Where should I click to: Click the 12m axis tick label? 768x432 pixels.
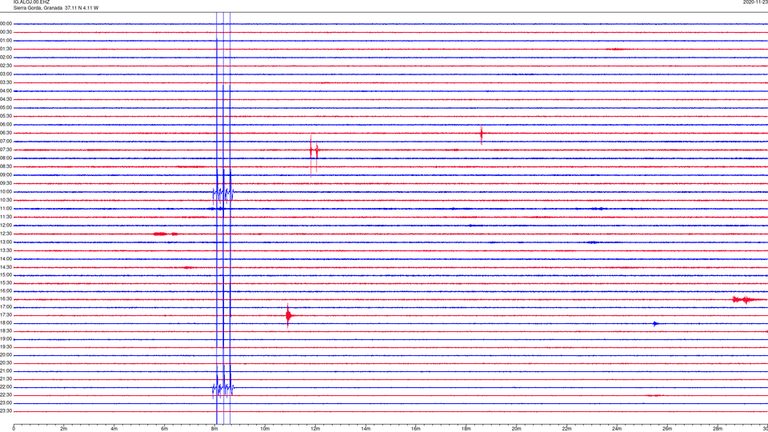tap(315, 429)
